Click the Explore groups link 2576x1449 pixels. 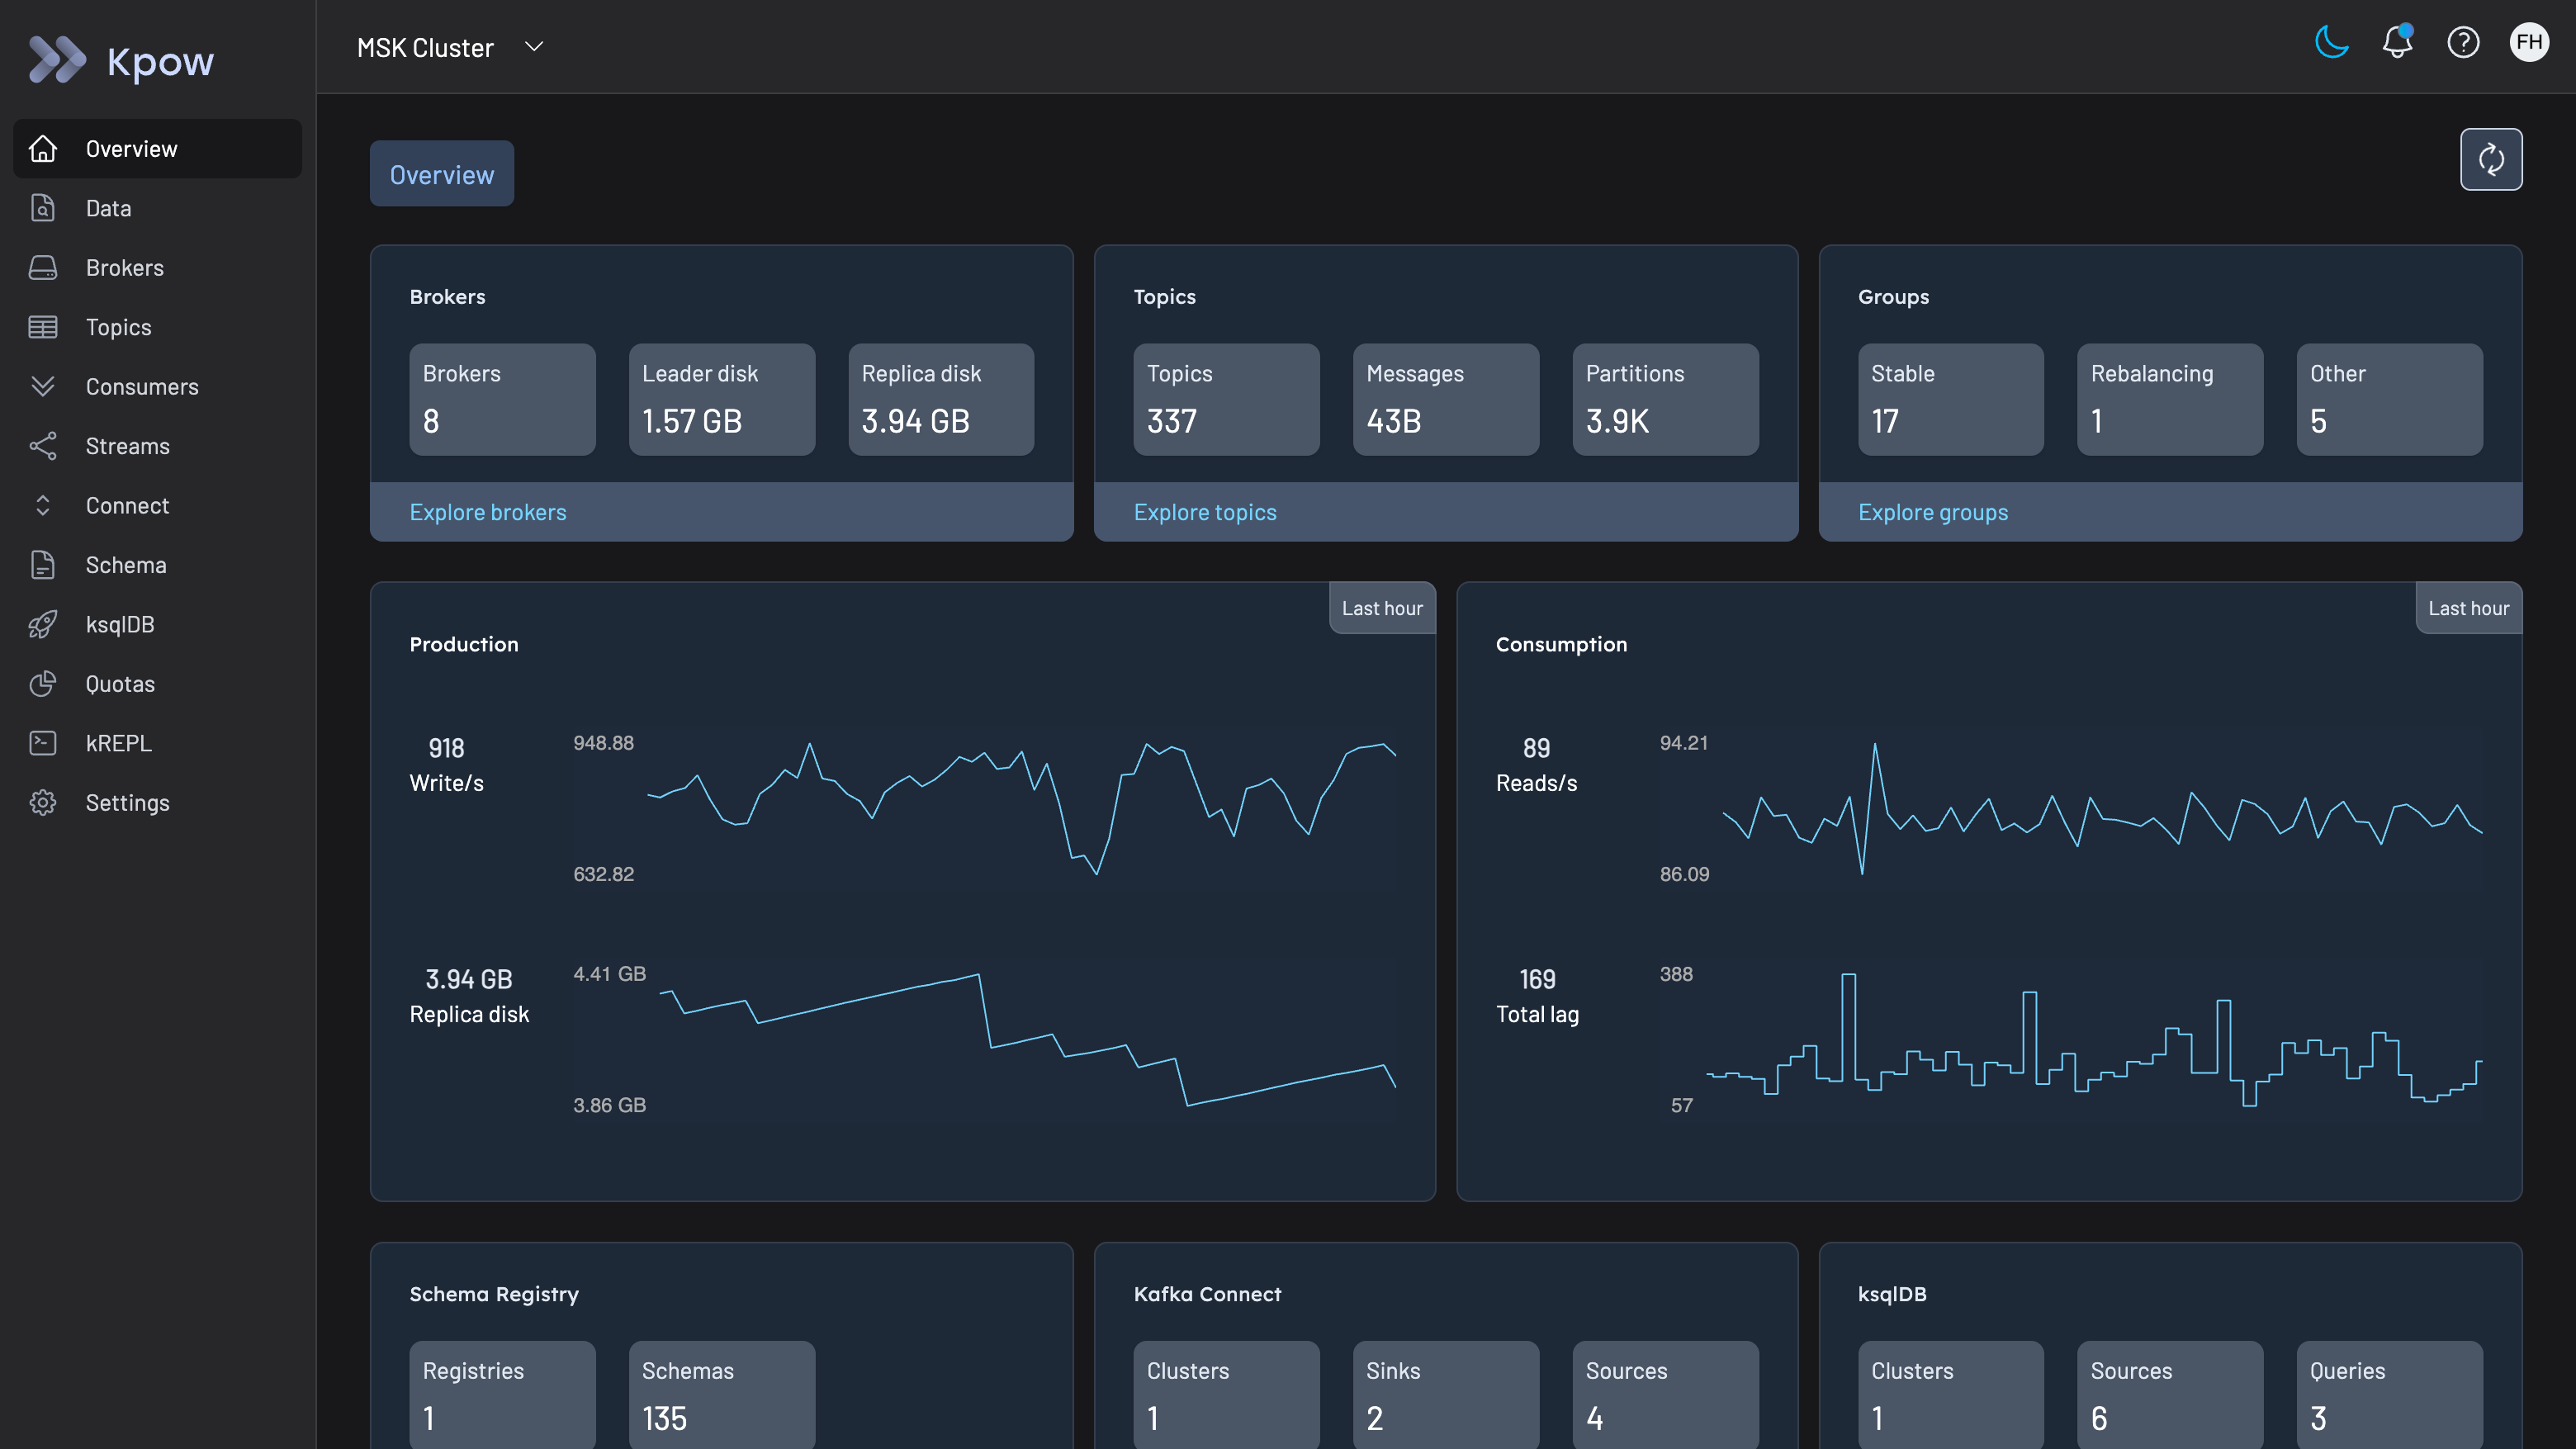click(x=1932, y=512)
